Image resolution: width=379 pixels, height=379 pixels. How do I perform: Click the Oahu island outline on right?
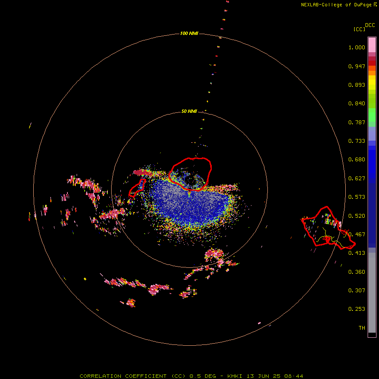pyautogui.click(x=328, y=228)
